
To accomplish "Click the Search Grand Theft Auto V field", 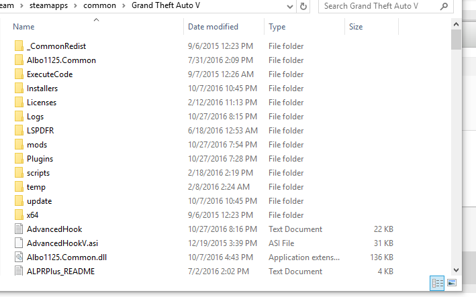I will (379, 7).
